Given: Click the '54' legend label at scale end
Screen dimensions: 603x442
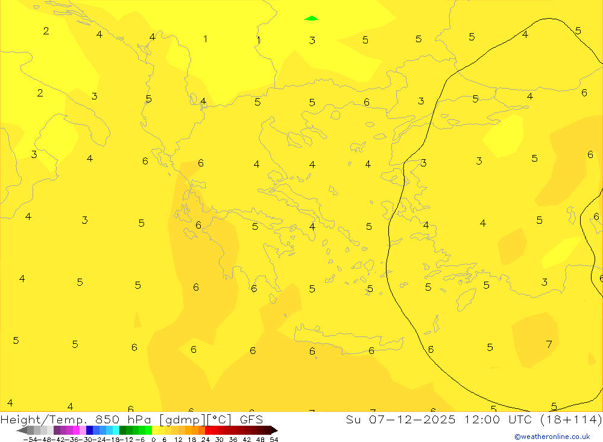Looking at the screenshot, I should (x=274, y=440).
